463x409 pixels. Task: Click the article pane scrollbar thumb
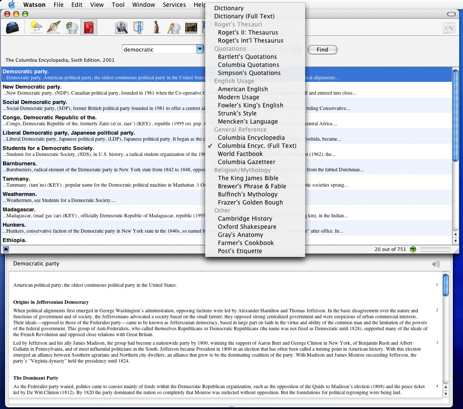(446, 285)
